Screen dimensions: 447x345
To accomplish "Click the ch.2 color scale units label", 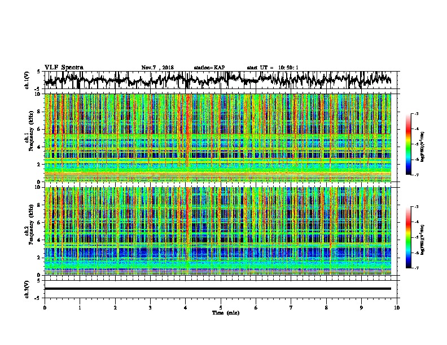I will [422, 240].
